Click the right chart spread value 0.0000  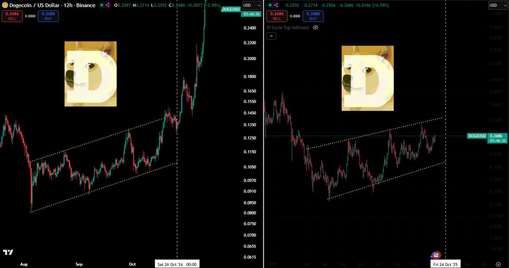[295, 16]
